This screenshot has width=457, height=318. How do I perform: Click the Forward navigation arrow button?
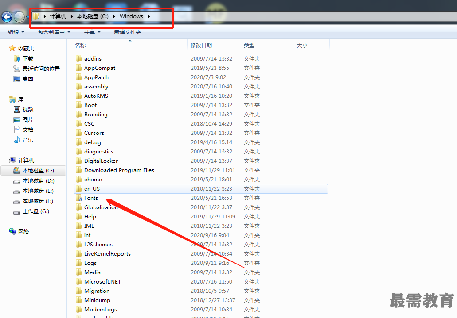[19, 17]
